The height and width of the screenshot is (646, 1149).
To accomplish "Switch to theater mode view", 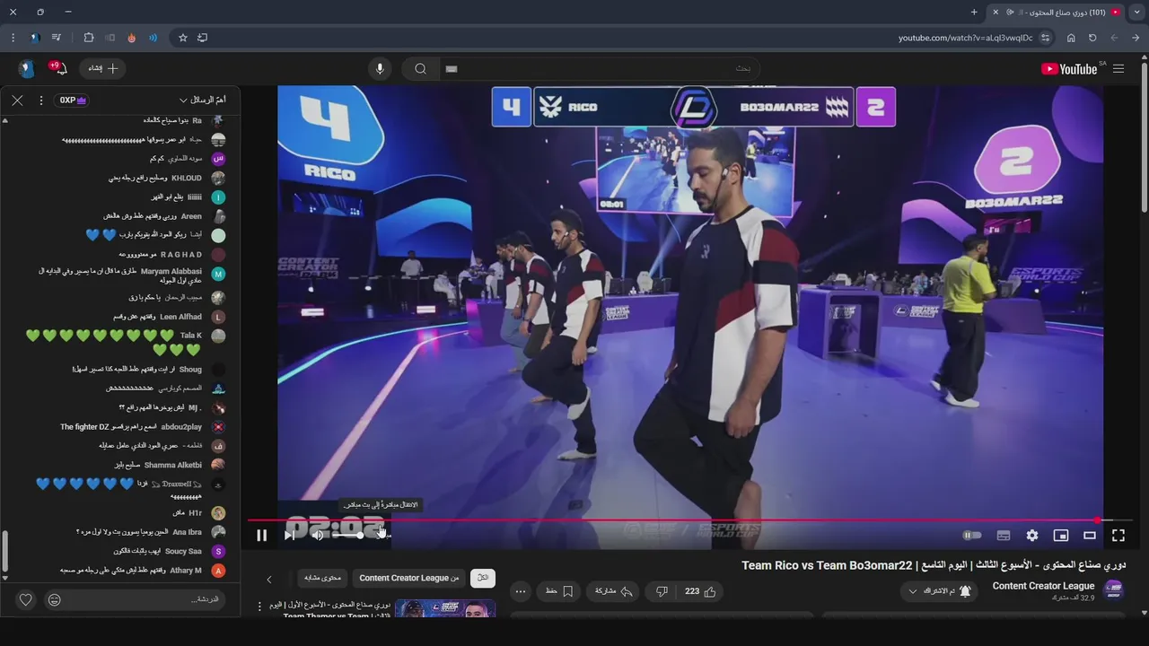I will pyautogui.click(x=1090, y=536).
